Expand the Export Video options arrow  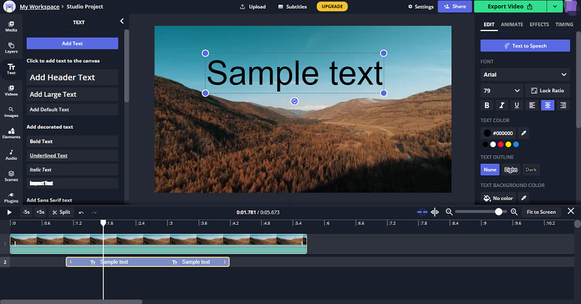point(555,6)
